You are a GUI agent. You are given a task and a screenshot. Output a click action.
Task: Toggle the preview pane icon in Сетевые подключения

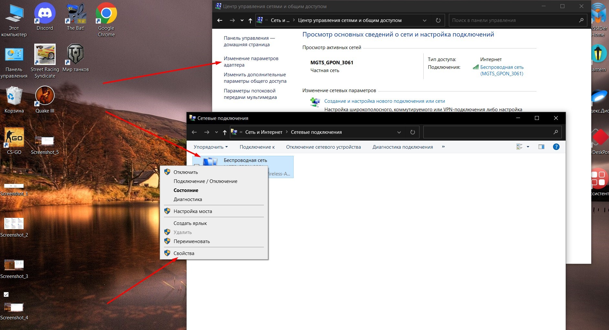pos(541,147)
